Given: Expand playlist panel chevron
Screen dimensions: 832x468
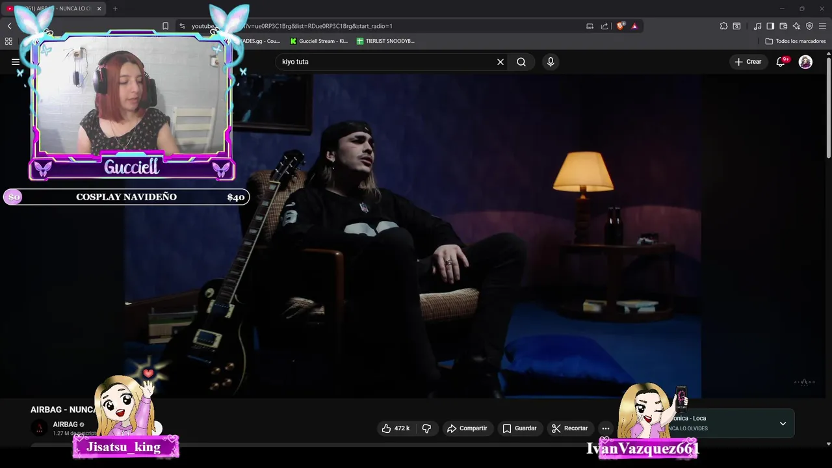Looking at the screenshot, I should point(783,424).
